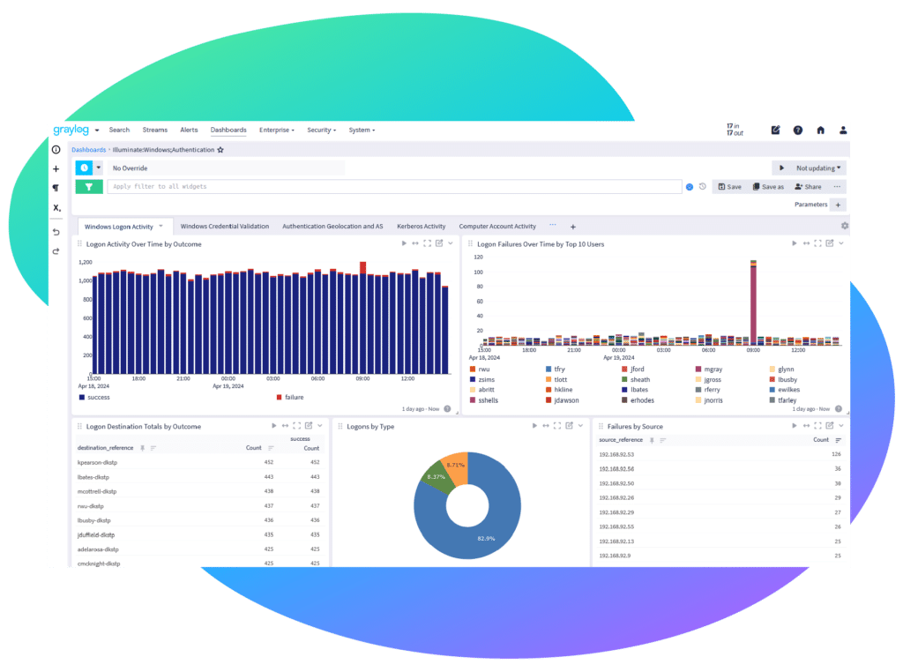
Task: Open the Security menu in the top bar
Action: pyautogui.click(x=321, y=130)
